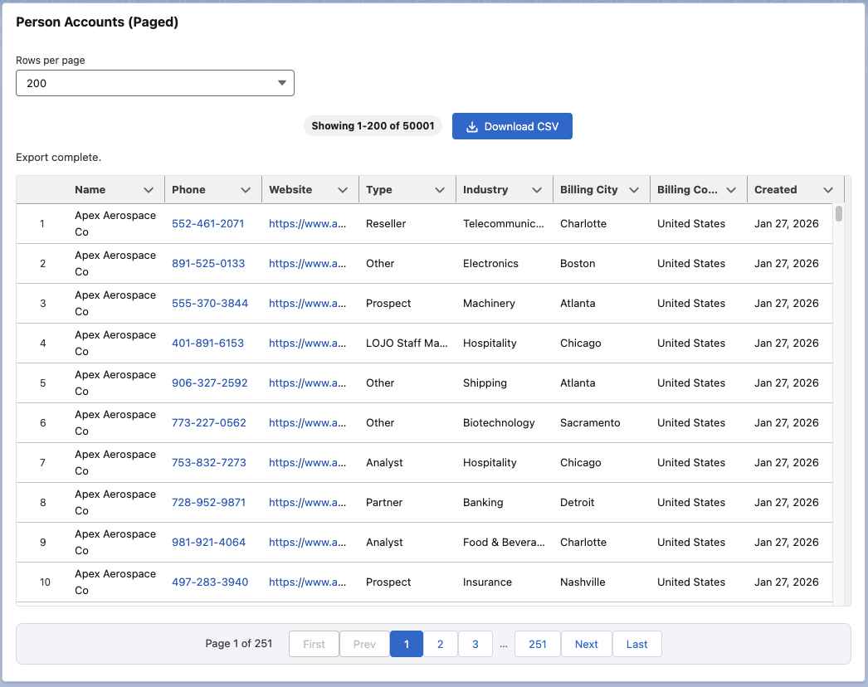
Task: Jump to page 251
Action: (x=538, y=644)
